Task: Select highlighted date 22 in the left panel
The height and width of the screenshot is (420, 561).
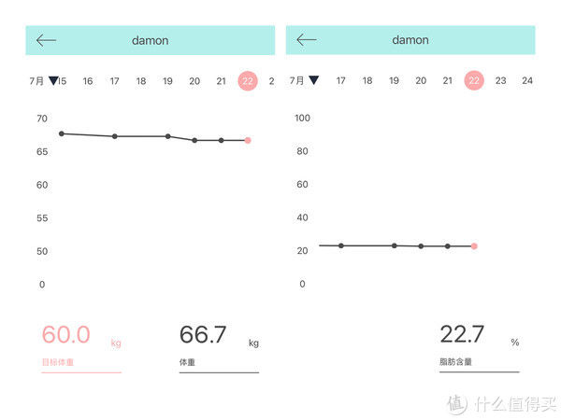Action: coord(248,81)
